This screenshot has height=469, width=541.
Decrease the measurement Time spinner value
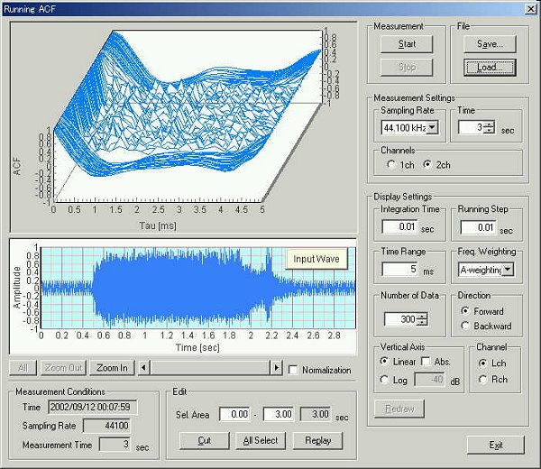coord(489,131)
